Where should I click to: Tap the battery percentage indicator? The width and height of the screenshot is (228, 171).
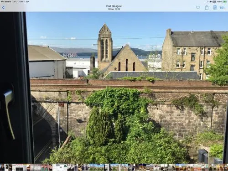click(x=219, y=1)
